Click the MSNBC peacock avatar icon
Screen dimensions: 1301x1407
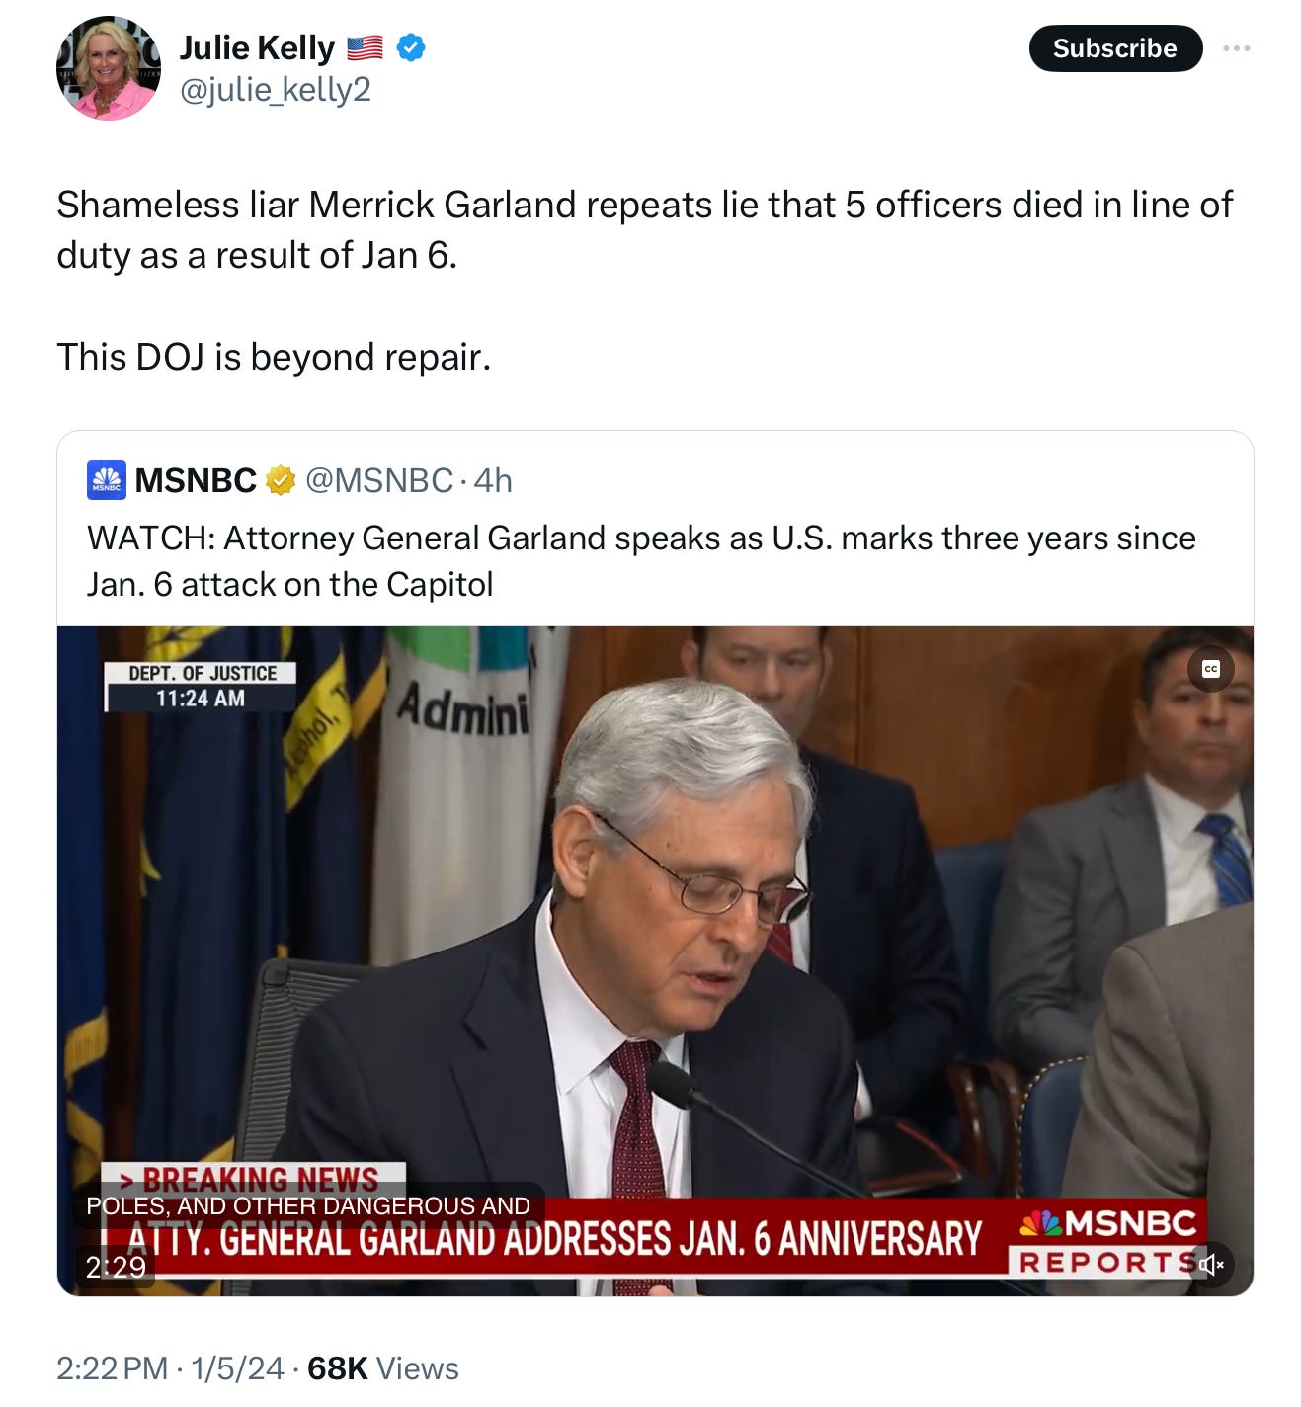point(106,479)
